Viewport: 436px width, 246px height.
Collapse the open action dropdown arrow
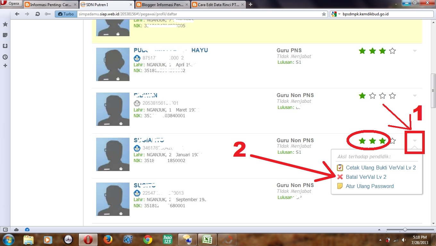click(x=415, y=141)
